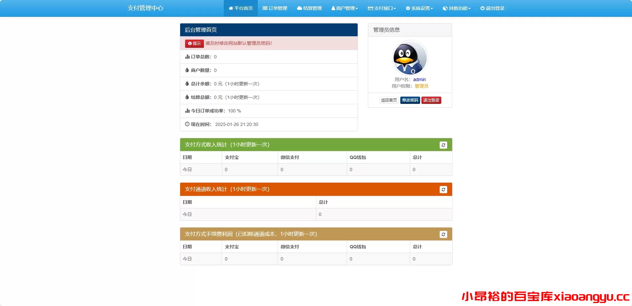Click the card icon beside 支付接口
The height and width of the screenshot is (306, 632).
[370, 8]
